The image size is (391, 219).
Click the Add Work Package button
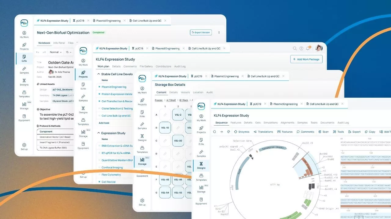pos(306,59)
